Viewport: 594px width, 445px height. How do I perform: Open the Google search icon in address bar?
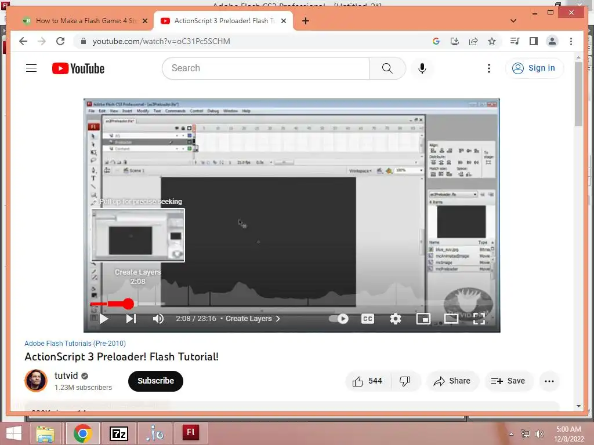(436, 41)
